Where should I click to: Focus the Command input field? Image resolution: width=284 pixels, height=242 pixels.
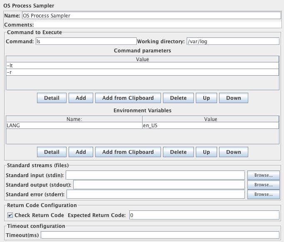click(x=86, y=41)
